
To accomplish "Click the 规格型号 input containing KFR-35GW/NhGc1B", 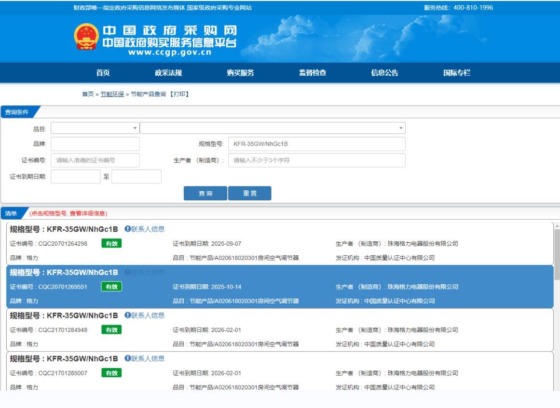I will click(x=317, y=144).
